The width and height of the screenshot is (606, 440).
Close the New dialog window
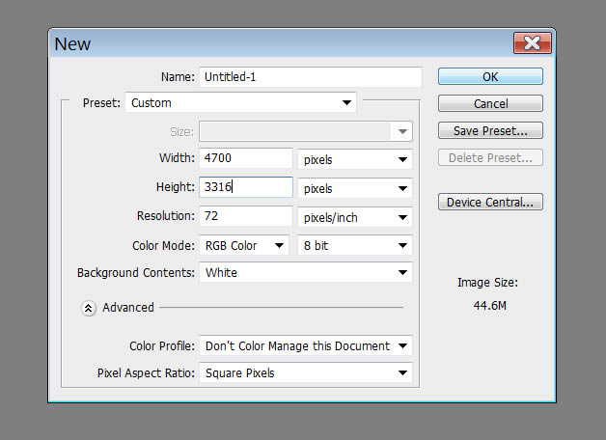click(x=533, y=42)
